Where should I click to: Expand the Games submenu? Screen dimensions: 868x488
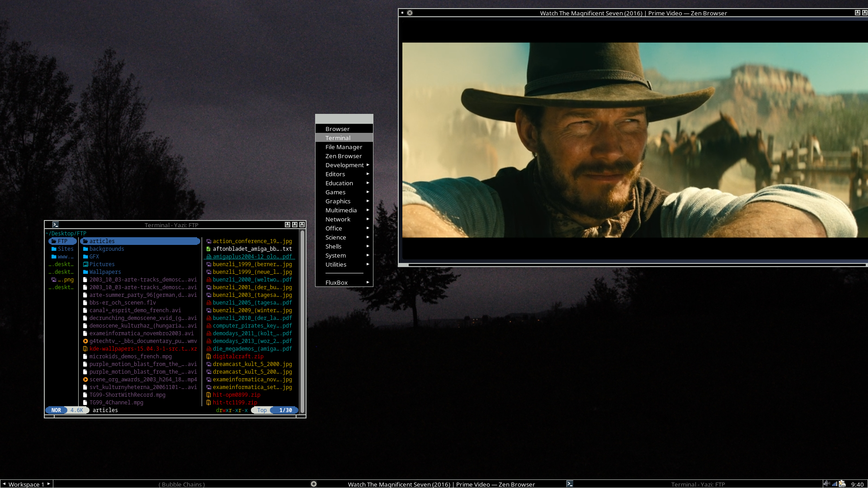[x=344, y=192]
